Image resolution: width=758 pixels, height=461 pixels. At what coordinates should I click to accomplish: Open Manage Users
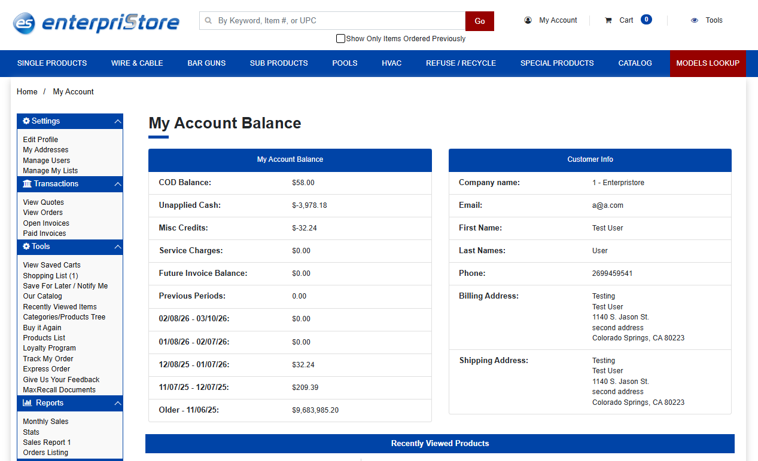click(47, 161)
